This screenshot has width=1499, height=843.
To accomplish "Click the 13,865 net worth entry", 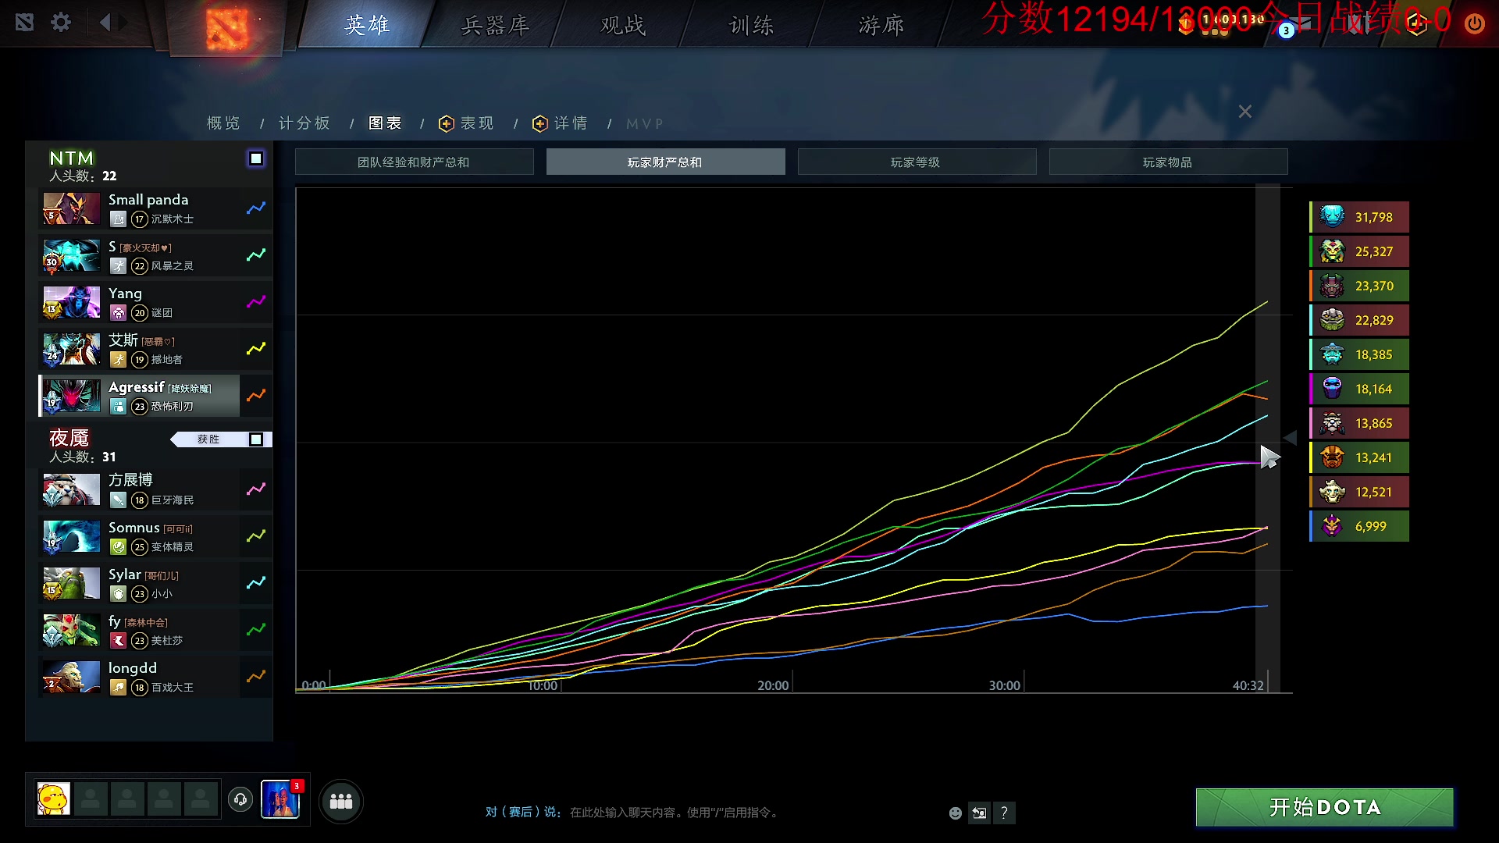I will click(x=1359, y=423).
